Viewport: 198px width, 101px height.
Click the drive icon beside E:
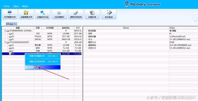[x=10, y=40]
